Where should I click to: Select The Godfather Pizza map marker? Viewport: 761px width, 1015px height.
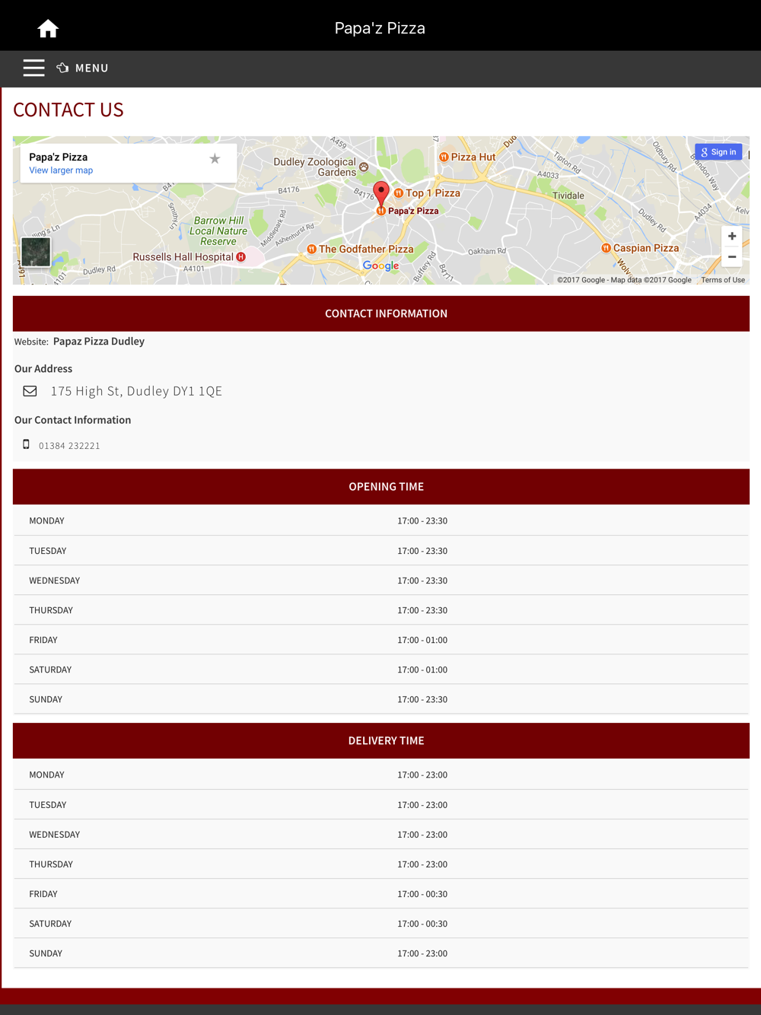point(311,249)
